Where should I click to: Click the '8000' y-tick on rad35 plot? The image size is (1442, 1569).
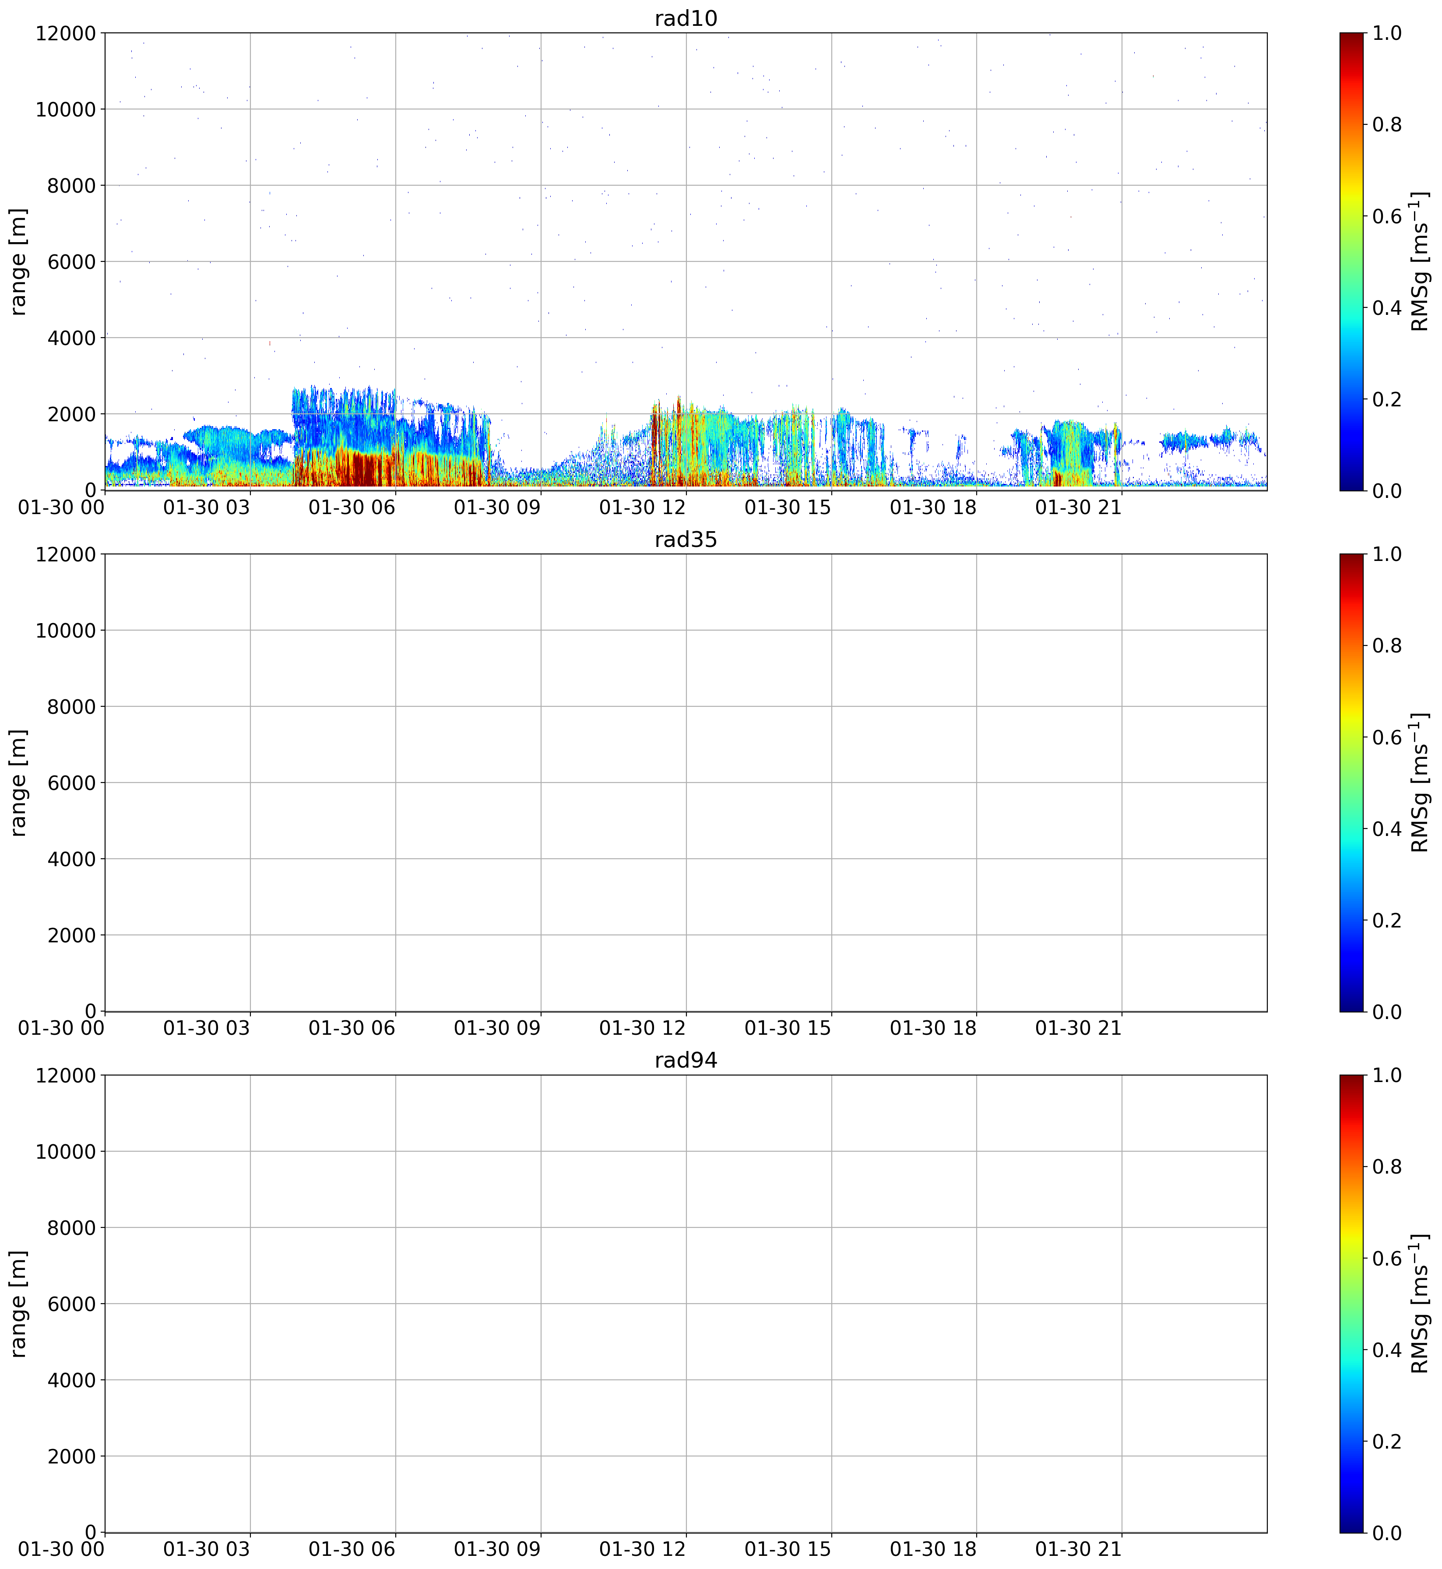[71, 706]
